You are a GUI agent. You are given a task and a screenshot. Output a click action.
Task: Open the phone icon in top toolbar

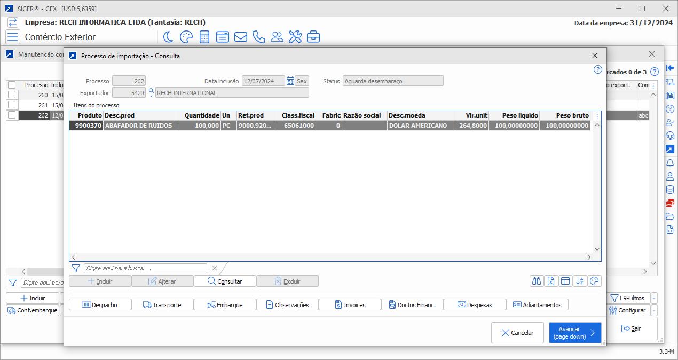pyautogui.click(x=258, y=37)
